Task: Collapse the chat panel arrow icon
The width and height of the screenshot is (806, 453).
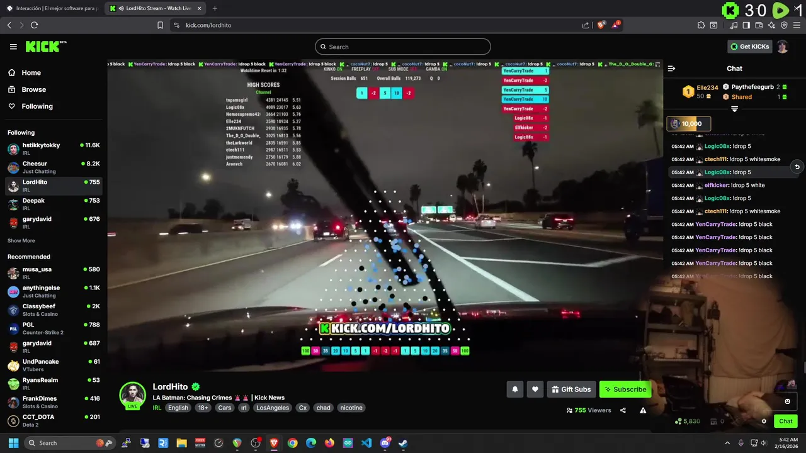Action: (x=671, y=69)
